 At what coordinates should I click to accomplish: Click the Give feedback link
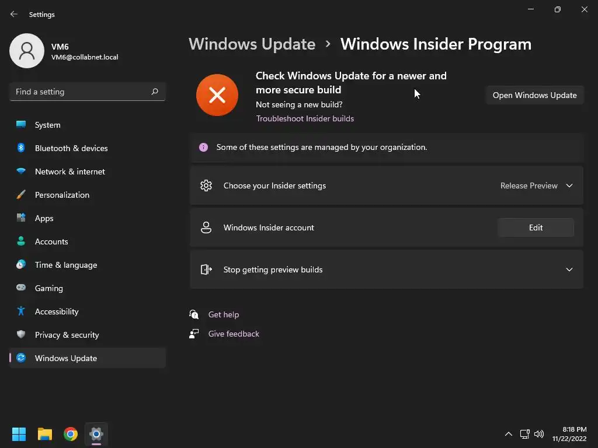point(234,334)
